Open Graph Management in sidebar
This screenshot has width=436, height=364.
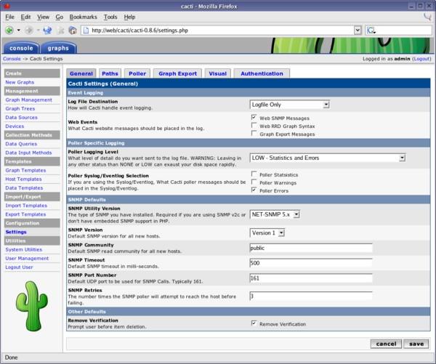click(x=28, y=100)
